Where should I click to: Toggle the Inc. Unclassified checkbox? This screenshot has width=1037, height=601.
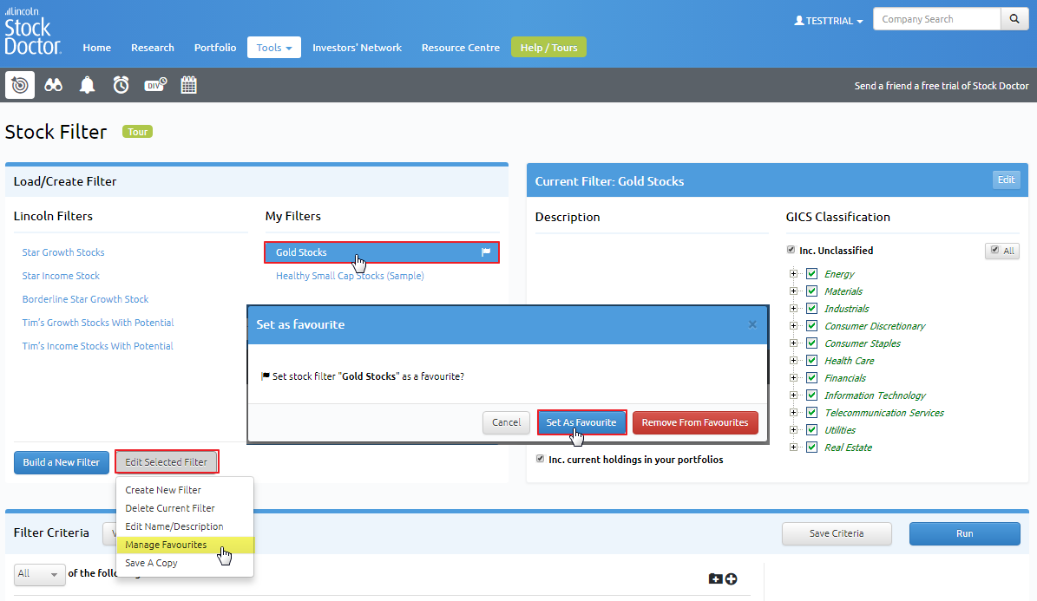791,250
